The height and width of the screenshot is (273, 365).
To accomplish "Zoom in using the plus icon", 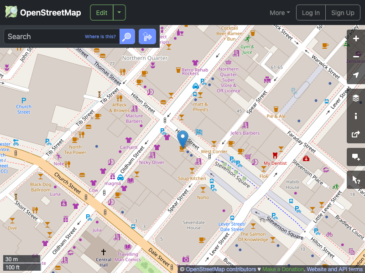I will coord(356,39).
